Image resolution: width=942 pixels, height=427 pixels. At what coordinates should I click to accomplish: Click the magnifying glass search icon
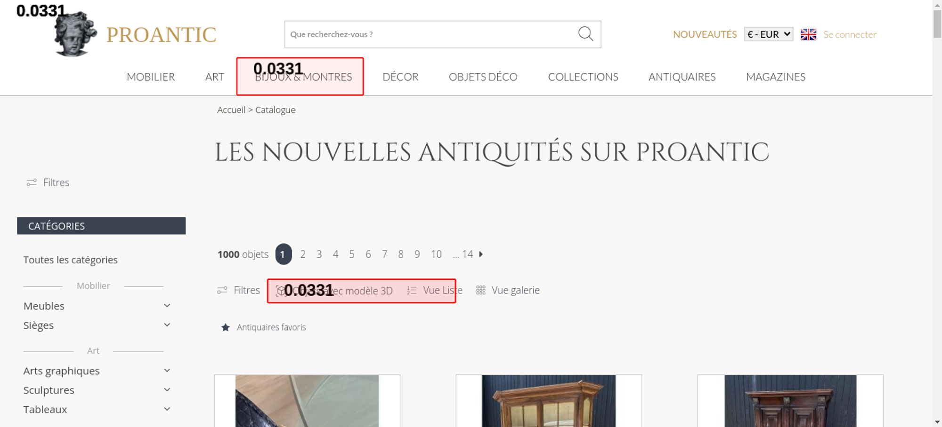[x=585, y=34]
